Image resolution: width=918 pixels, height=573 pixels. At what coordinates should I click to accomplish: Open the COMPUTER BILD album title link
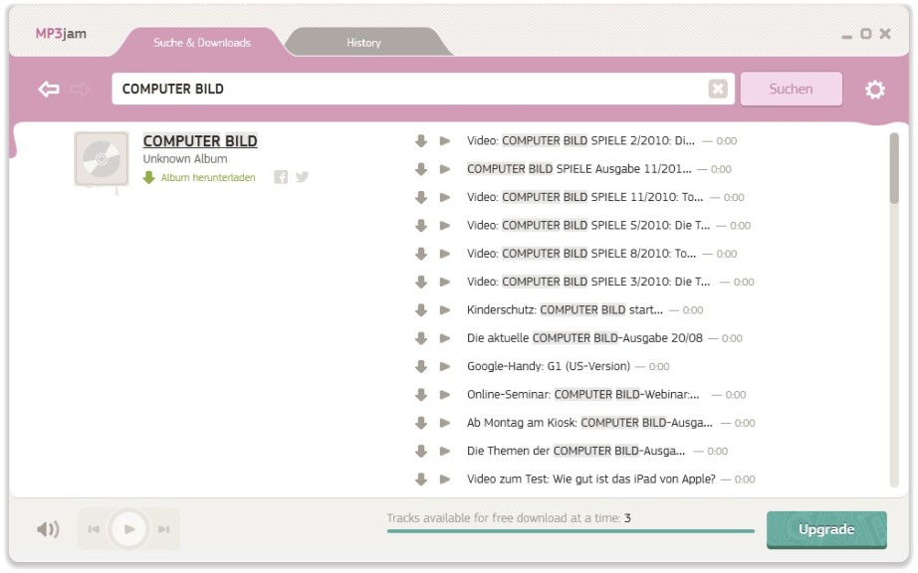pos(200,141)
